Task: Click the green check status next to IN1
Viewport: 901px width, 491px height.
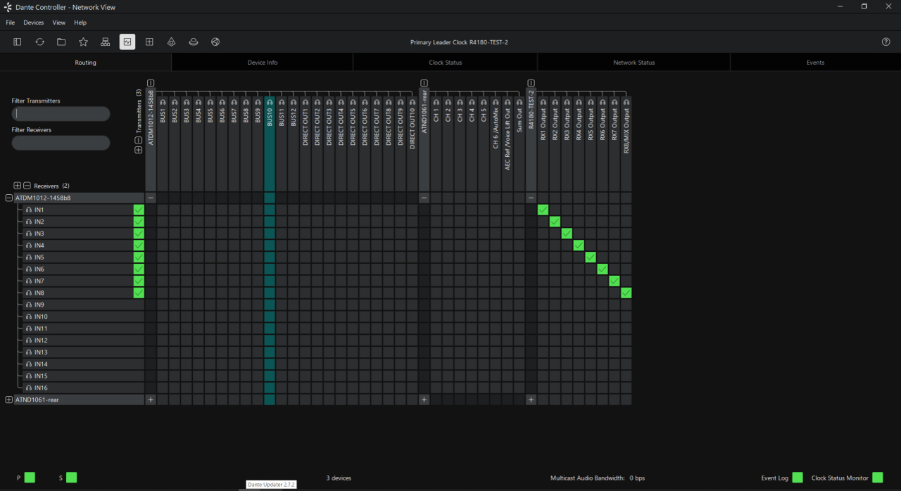Action: coord(139,210)
